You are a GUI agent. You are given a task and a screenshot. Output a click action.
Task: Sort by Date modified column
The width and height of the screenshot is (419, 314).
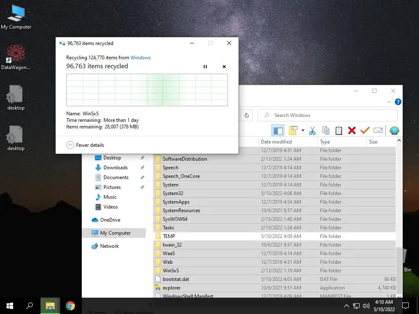coord(288,142)
